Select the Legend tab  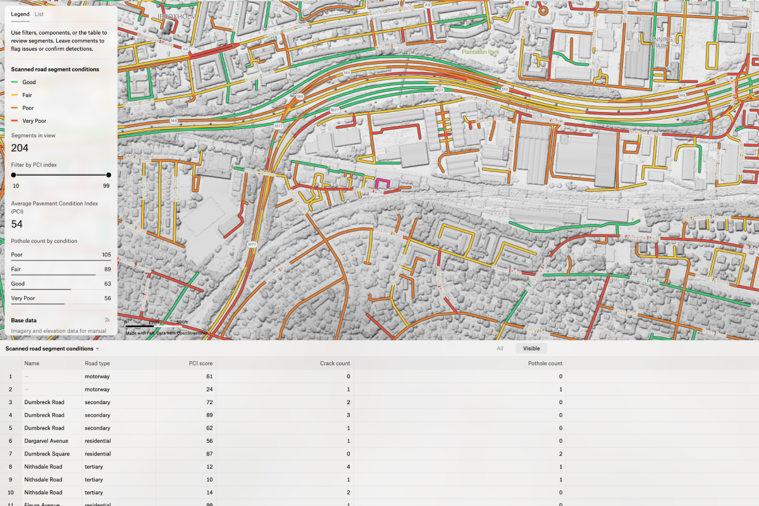19,13
